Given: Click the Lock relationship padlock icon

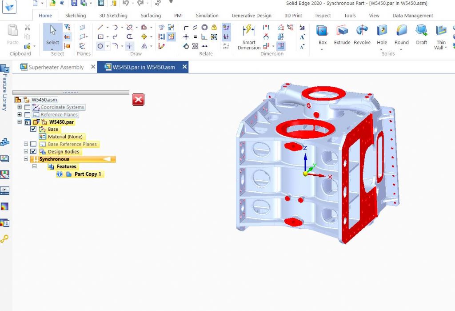Looking at the screenshot, I should tap(214, 27).
